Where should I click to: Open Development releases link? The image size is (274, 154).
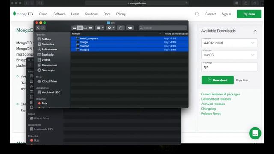click(216, 99)
